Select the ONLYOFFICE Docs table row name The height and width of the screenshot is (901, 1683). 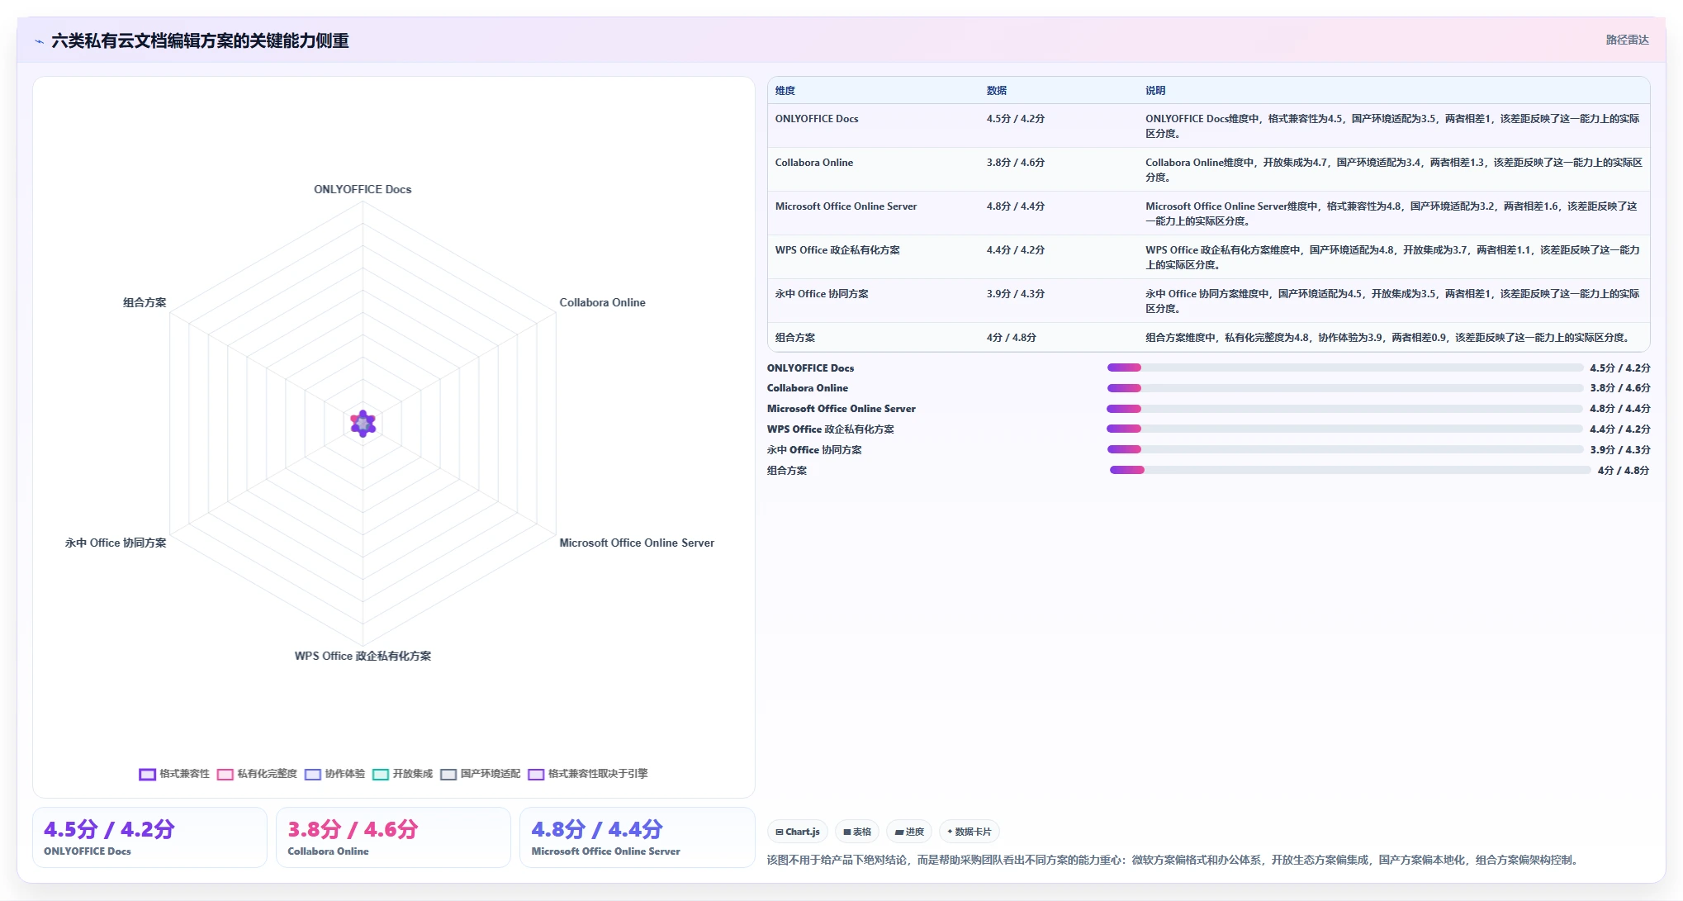click(817, 119)
